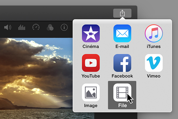Click the sunset video preview
This screenshot has width=178, height=119.
36,78
